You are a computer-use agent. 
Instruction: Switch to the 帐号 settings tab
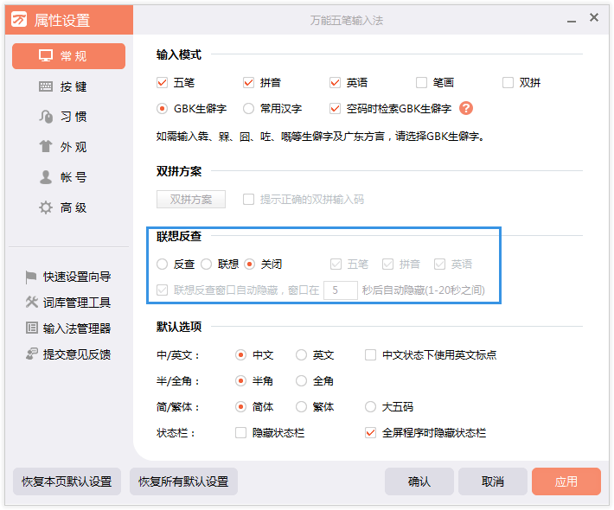[x=68, y=177]
